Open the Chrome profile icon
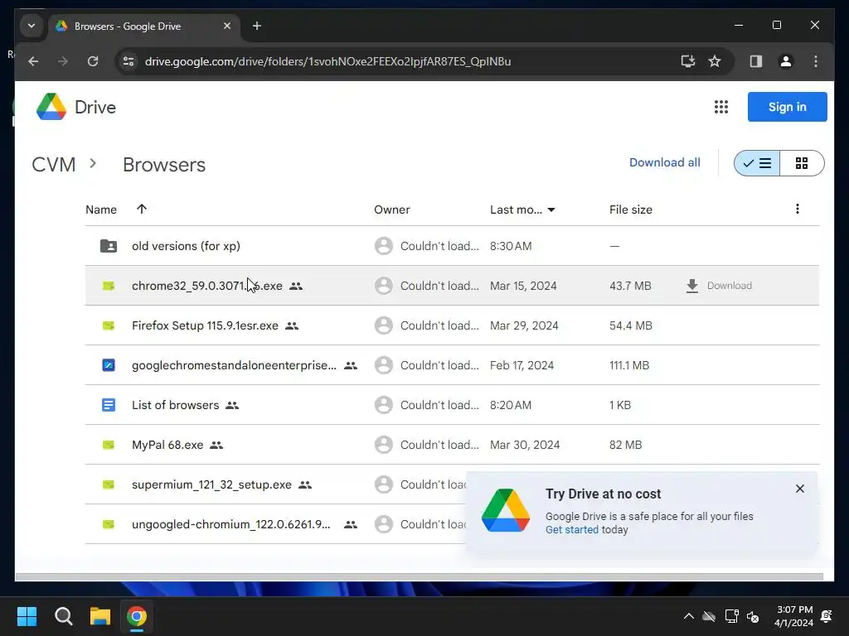The height and width of the screenshot is (636, 849). (x=786, y=61)
